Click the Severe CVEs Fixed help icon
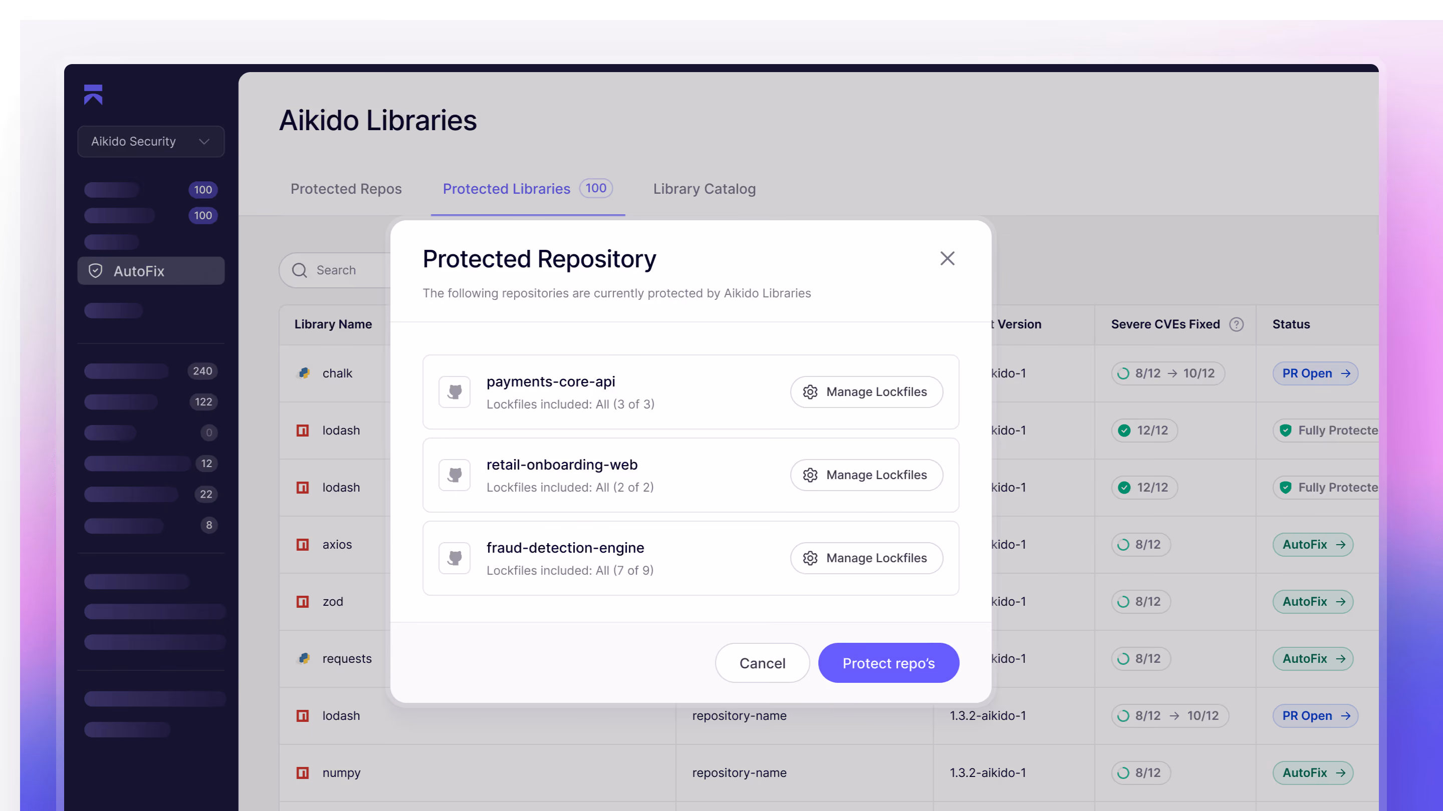This screenshot has width=1443, height=811. (1236, 324)
